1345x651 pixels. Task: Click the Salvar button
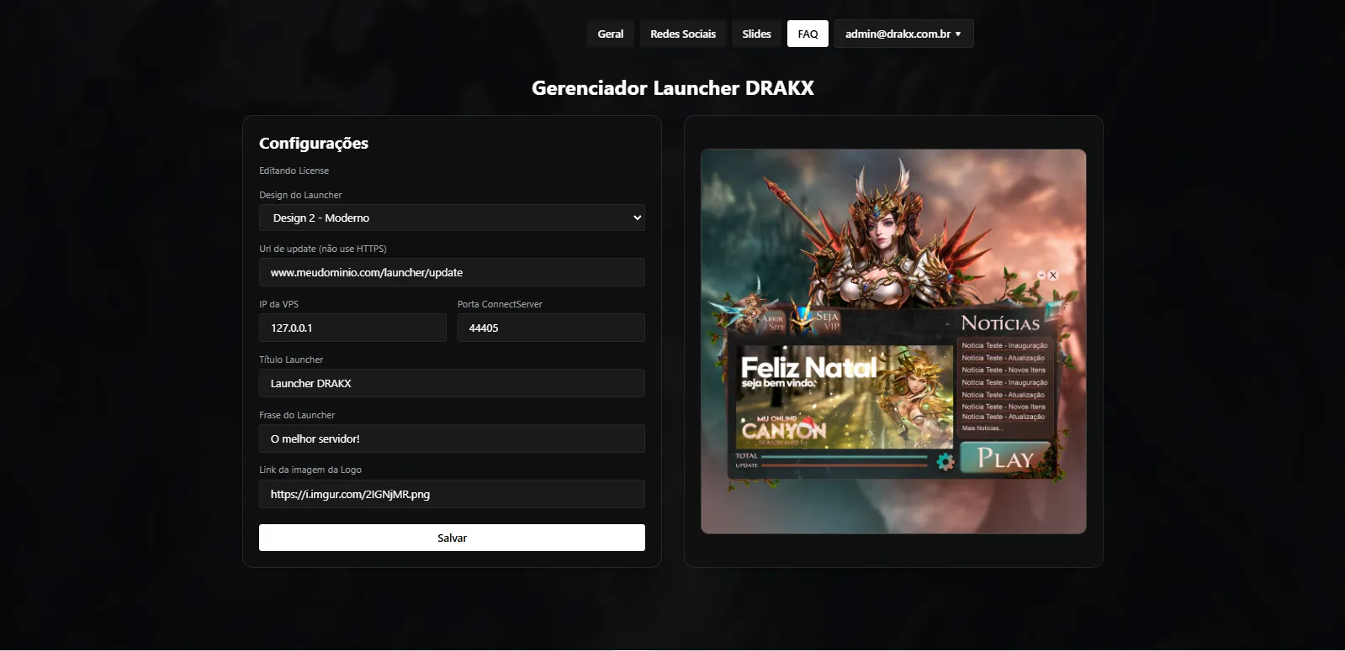point(452,538)
